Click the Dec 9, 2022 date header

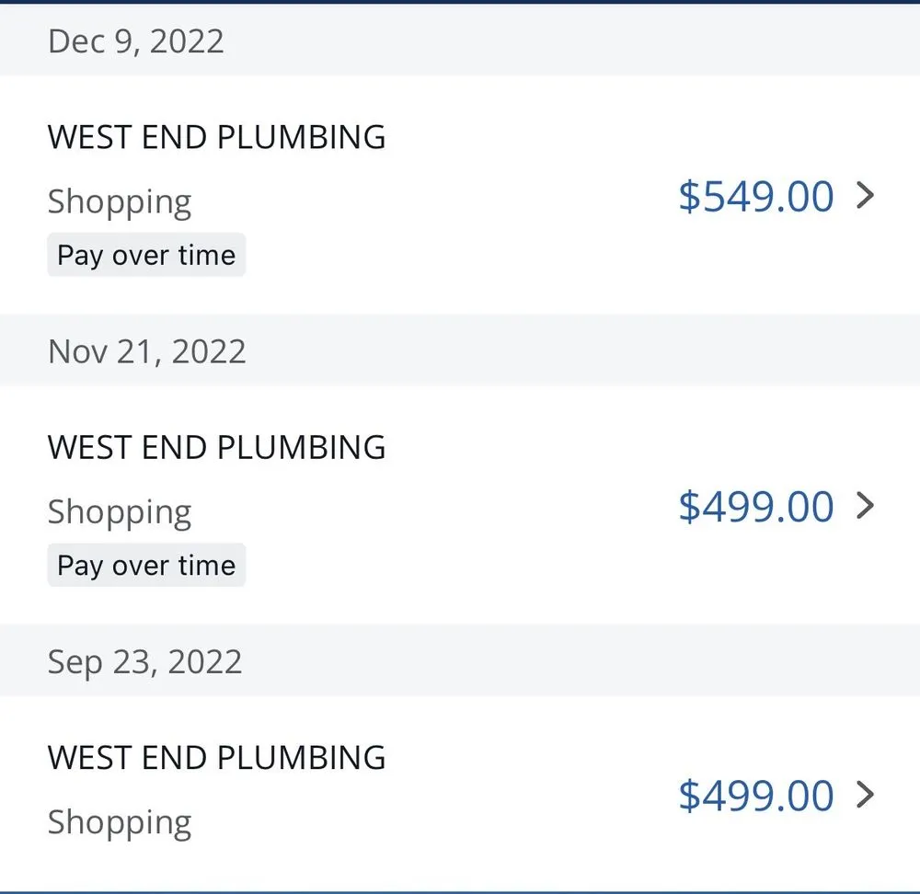pyautogui.click(x=135, y=40)
